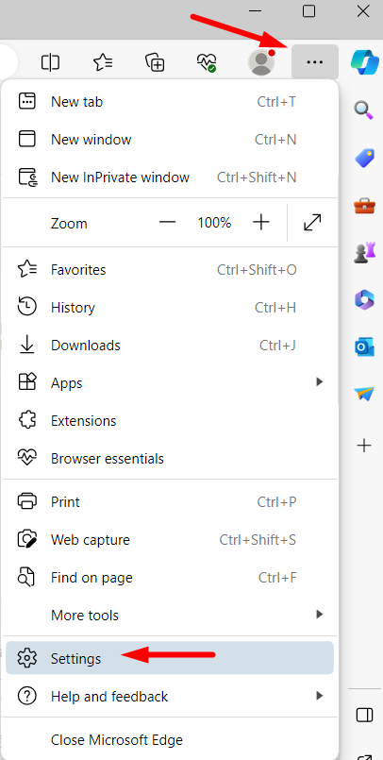This screenshot has height=760, width=383.
Task: Toggle the three-dots Settings and more button
Action: coord(315,62)
